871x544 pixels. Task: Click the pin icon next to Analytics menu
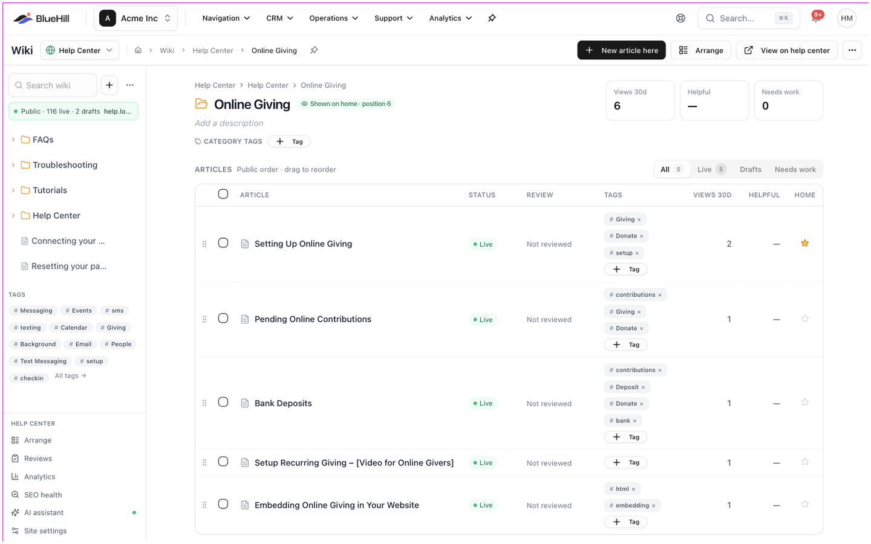[x=492, y=18]
